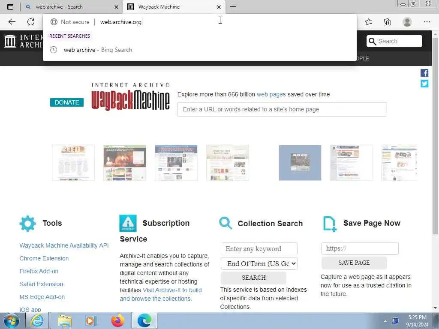
Task: Close the Wayback Machine tab
Action: (219, 7)
